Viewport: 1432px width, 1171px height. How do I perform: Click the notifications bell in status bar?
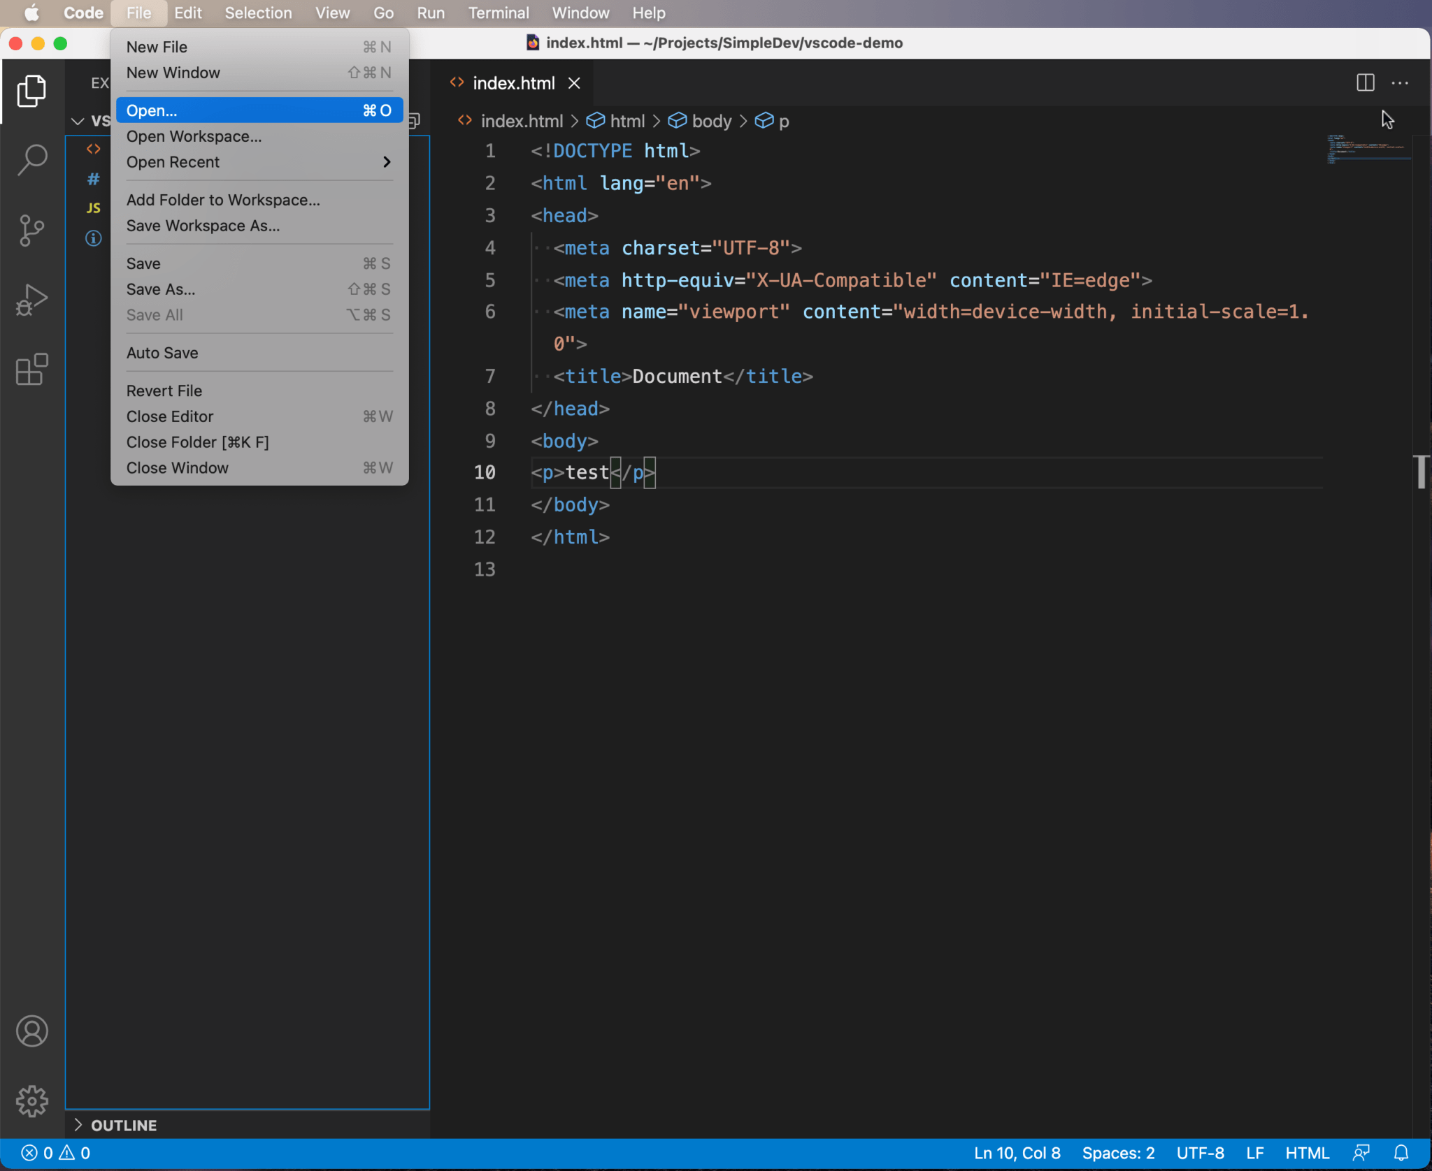tap(1401, 1154)
